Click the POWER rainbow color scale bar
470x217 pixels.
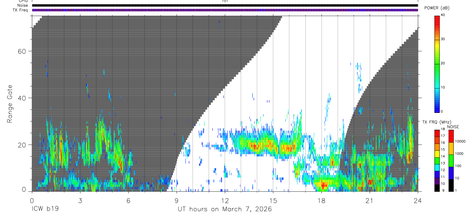click(x=437, y=64)
